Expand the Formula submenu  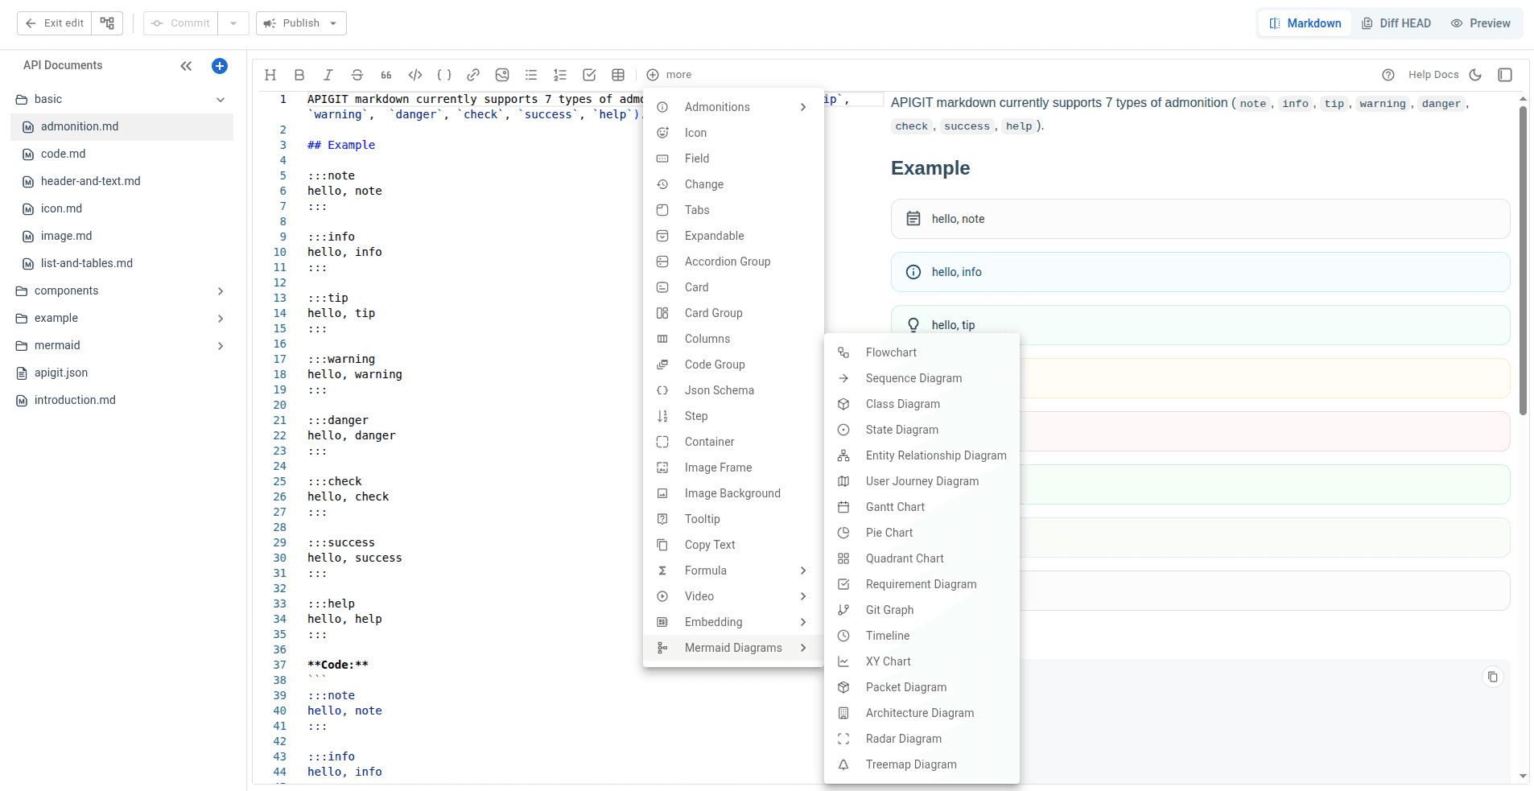(x=733, y=571)
